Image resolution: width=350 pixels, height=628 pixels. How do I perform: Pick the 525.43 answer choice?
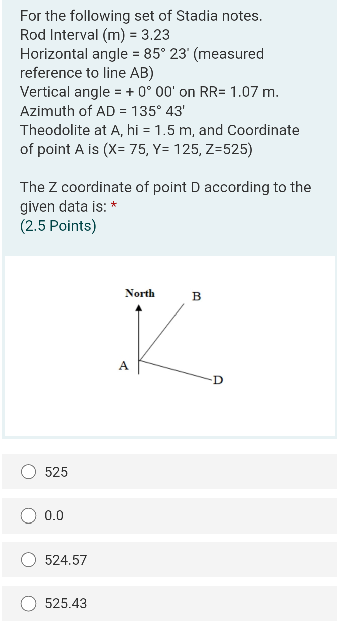pos(29,604)
